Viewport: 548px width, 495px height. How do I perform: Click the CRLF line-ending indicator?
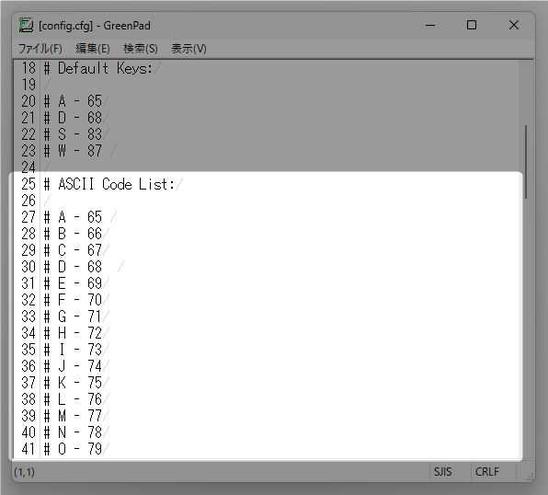486,472
